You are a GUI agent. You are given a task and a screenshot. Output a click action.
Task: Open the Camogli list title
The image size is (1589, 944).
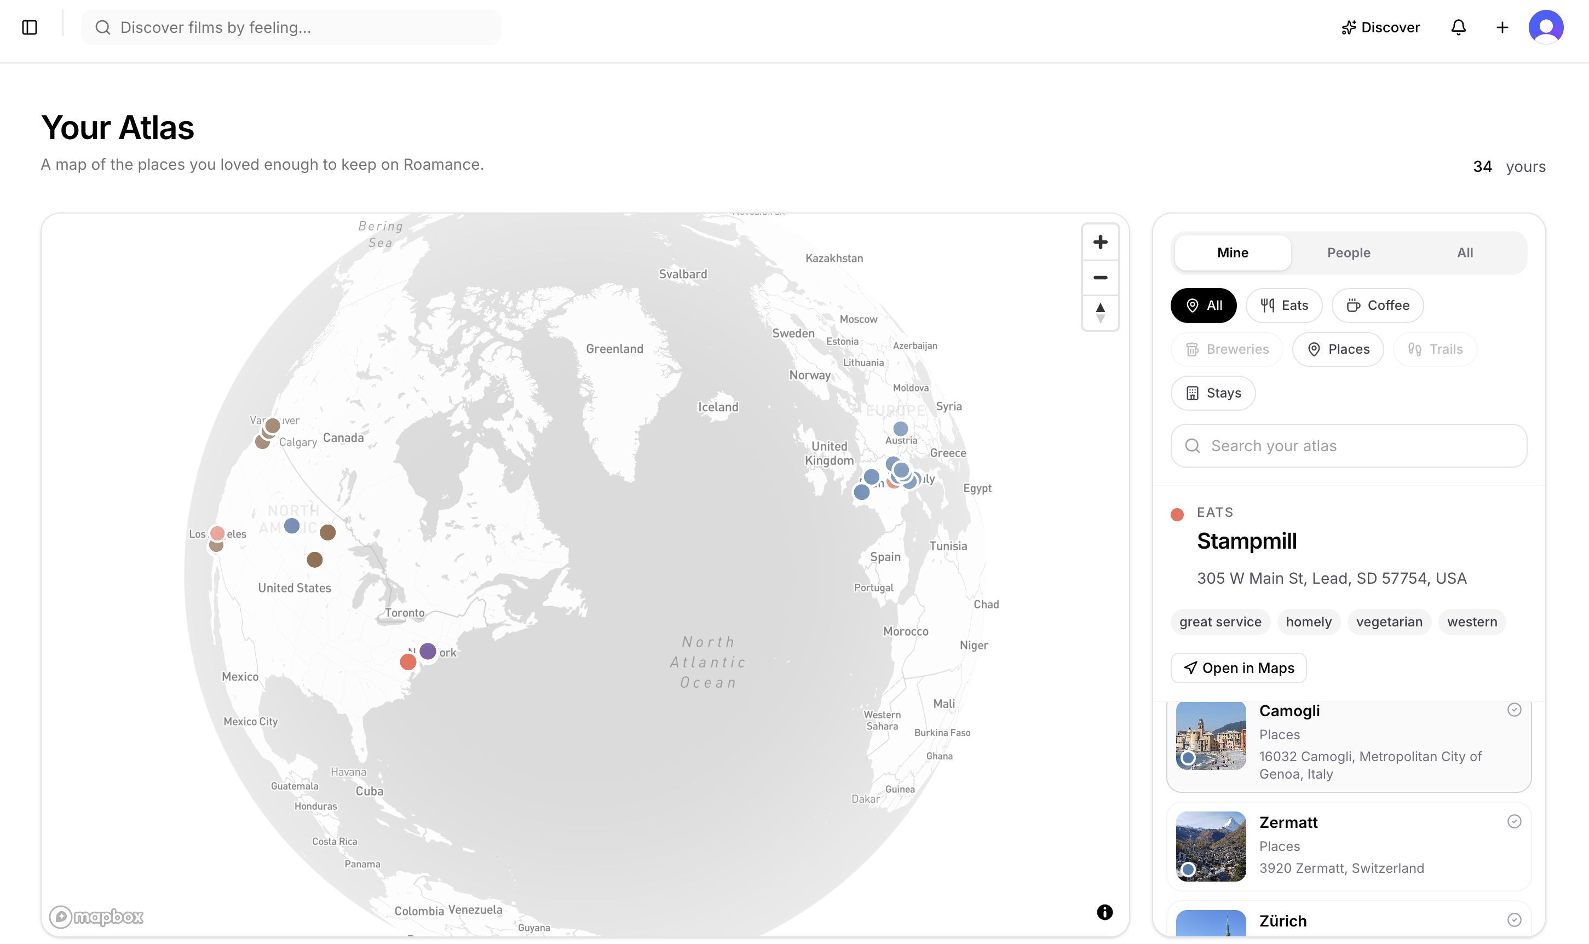click(x=1289, y=711)
